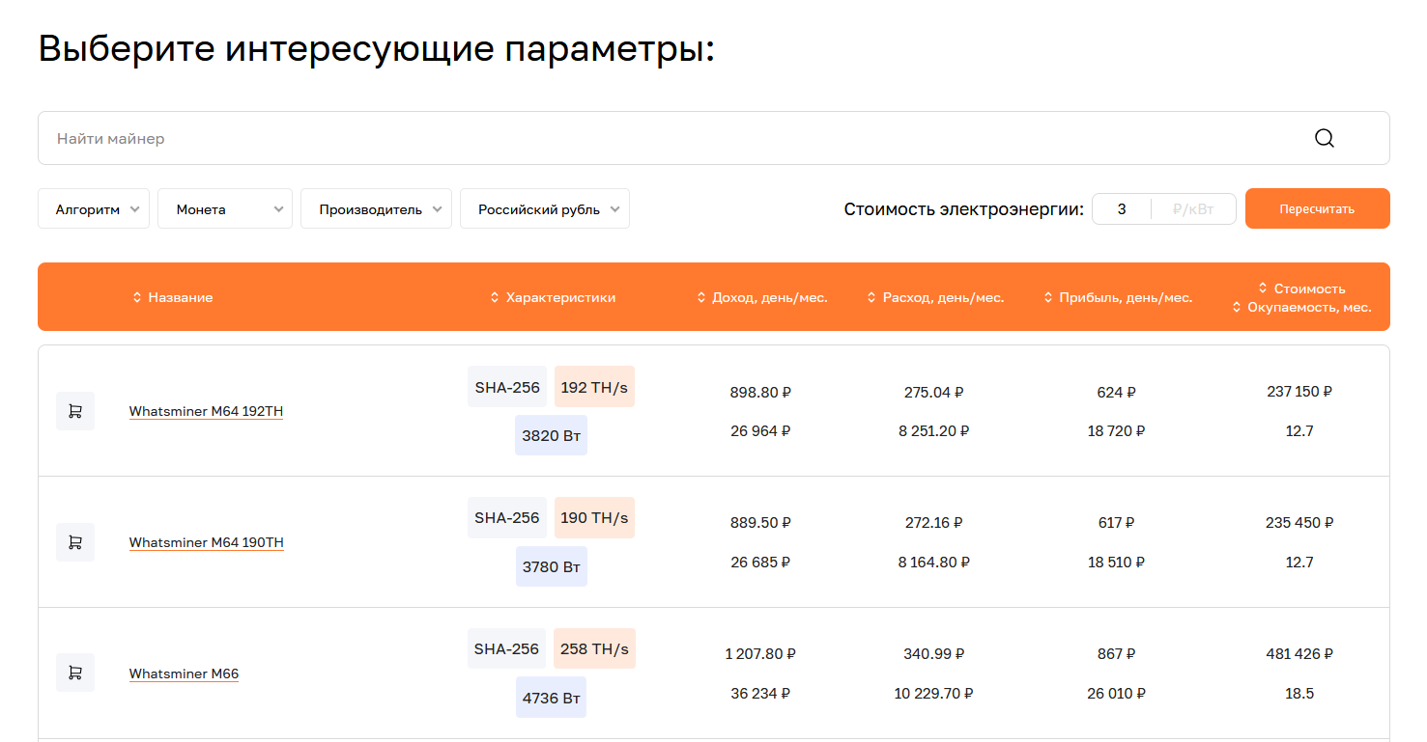
Task: Open Whatsminer M66 link
Action: point(184,673)
